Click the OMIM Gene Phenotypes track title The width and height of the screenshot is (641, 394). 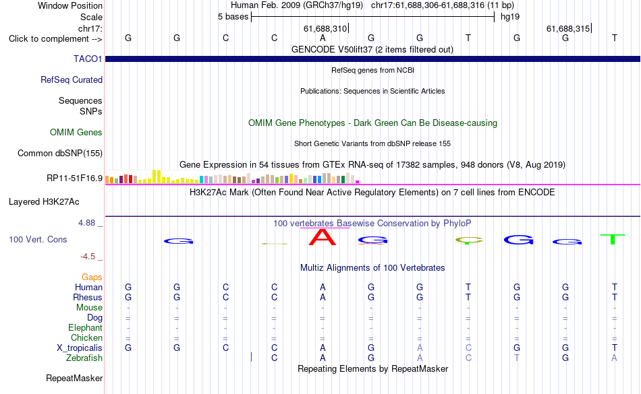coord(372,123)
